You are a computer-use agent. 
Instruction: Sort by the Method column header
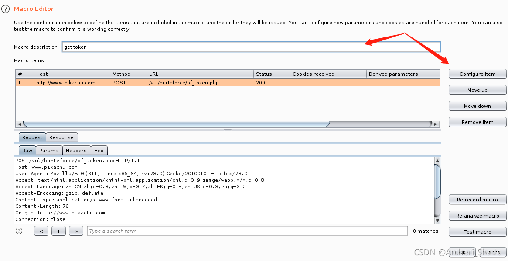128,74
